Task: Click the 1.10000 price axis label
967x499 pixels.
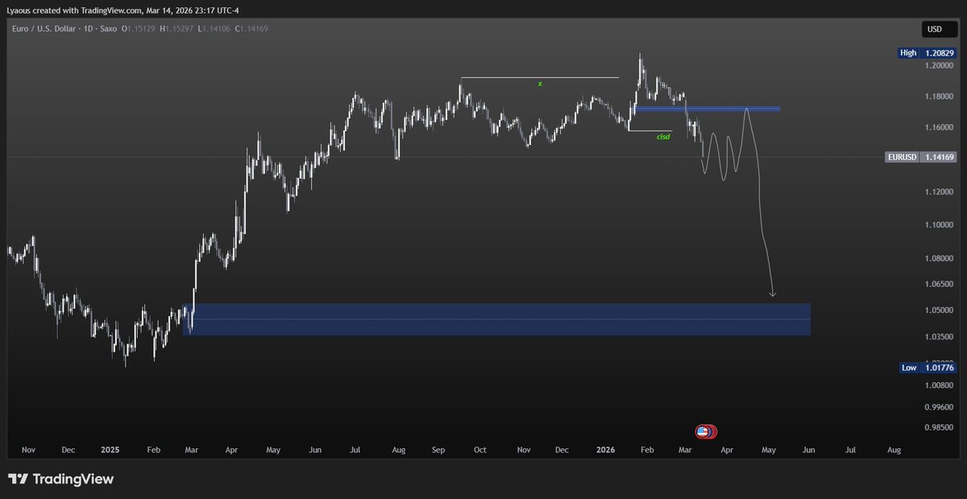Action: pyautogui.click(x=938, y=225)
